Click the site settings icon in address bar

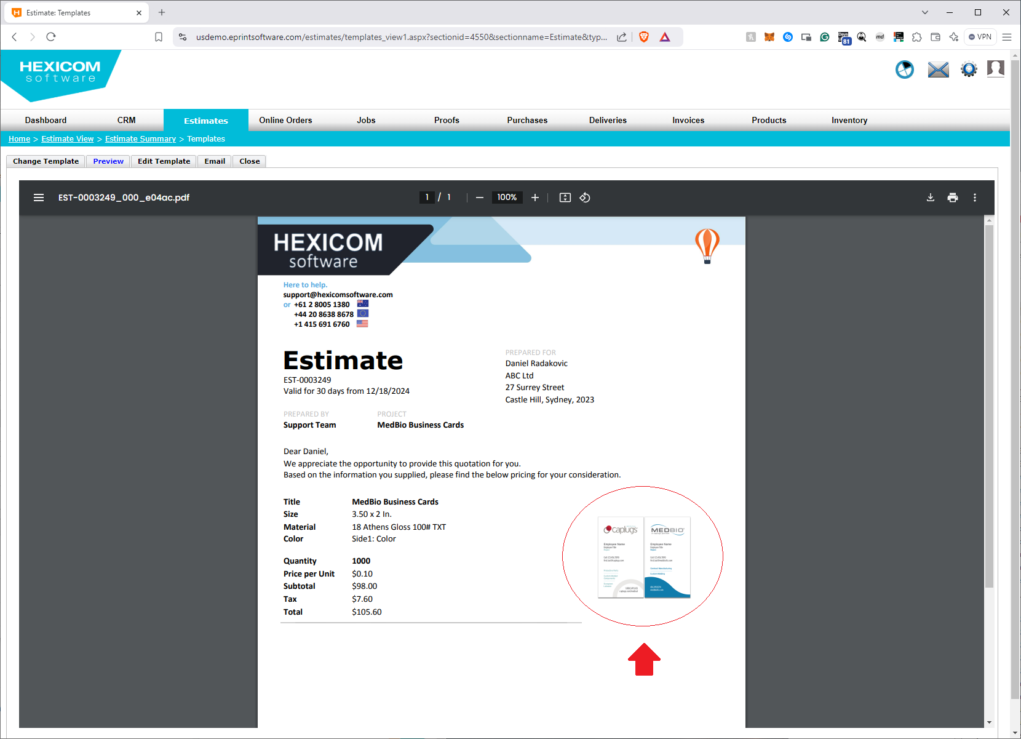click(183, 37)
